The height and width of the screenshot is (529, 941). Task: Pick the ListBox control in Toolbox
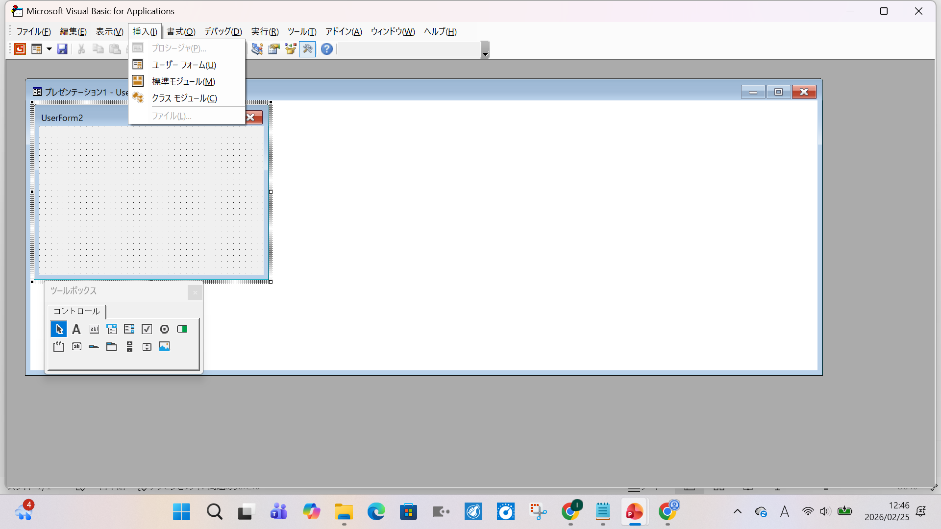129,329
